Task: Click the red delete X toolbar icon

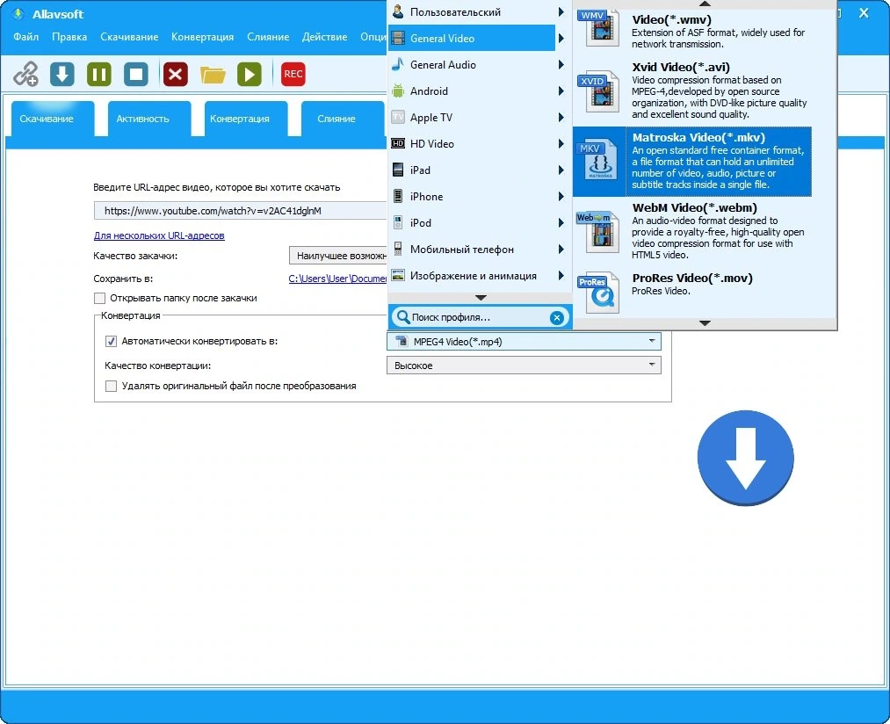Action: click(176, 74)
